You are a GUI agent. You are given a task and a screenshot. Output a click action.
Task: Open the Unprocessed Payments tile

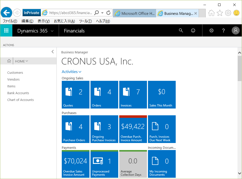click(x=104, y=164)
